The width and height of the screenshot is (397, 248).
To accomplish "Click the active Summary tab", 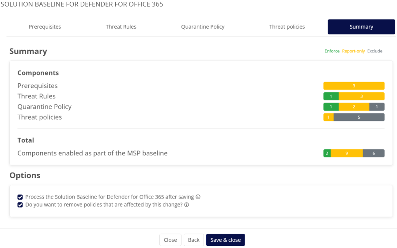I will (361, 27).
